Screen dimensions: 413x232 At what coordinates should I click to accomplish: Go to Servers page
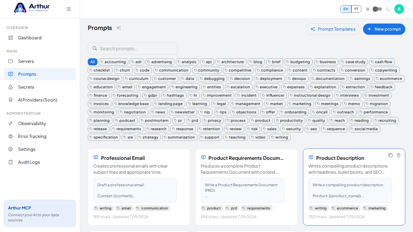[x=40, y=61]
